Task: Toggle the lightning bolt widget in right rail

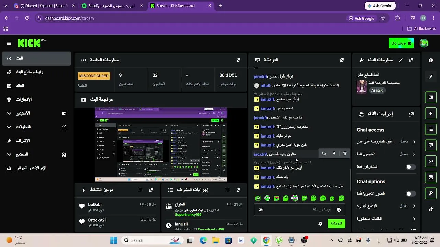Action: [431, 113]
